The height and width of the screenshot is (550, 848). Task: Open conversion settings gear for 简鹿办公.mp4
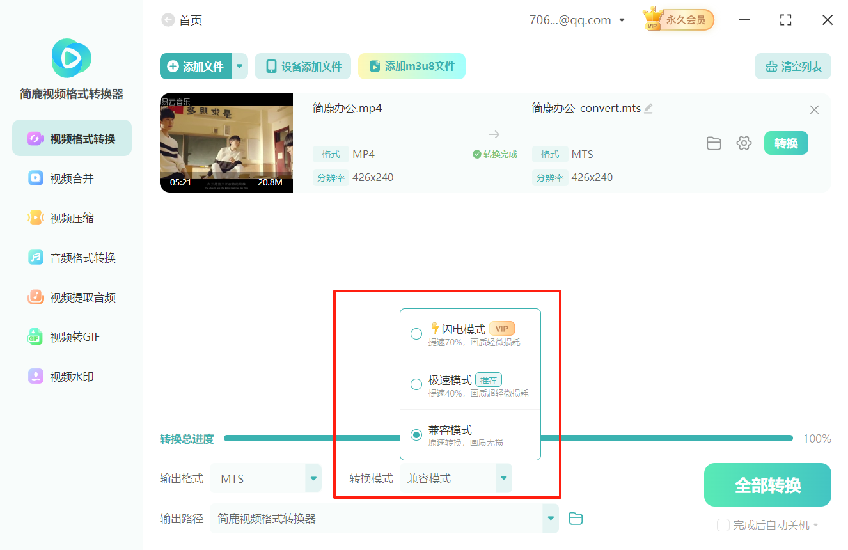click(x=744, y=143)
